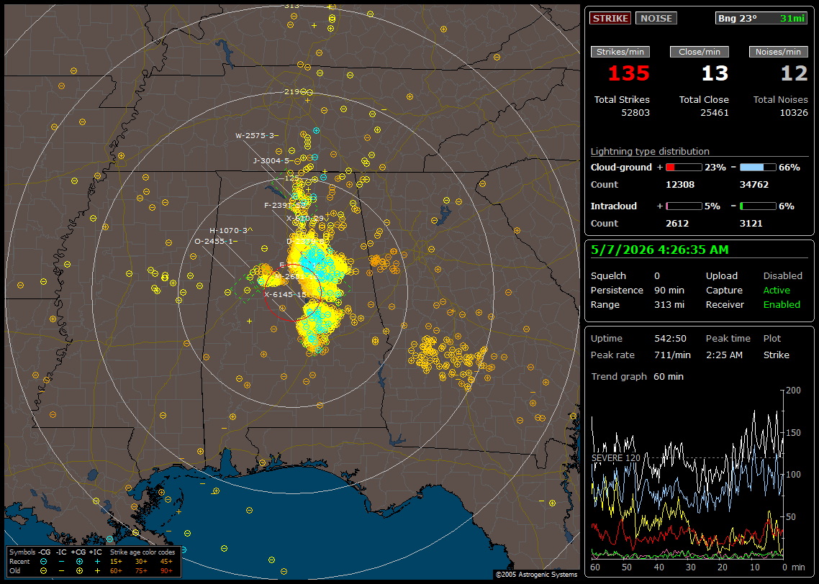This screenshot has width=819, height=584.
Task: Toggle the Capture Active status
Action: 776,290
